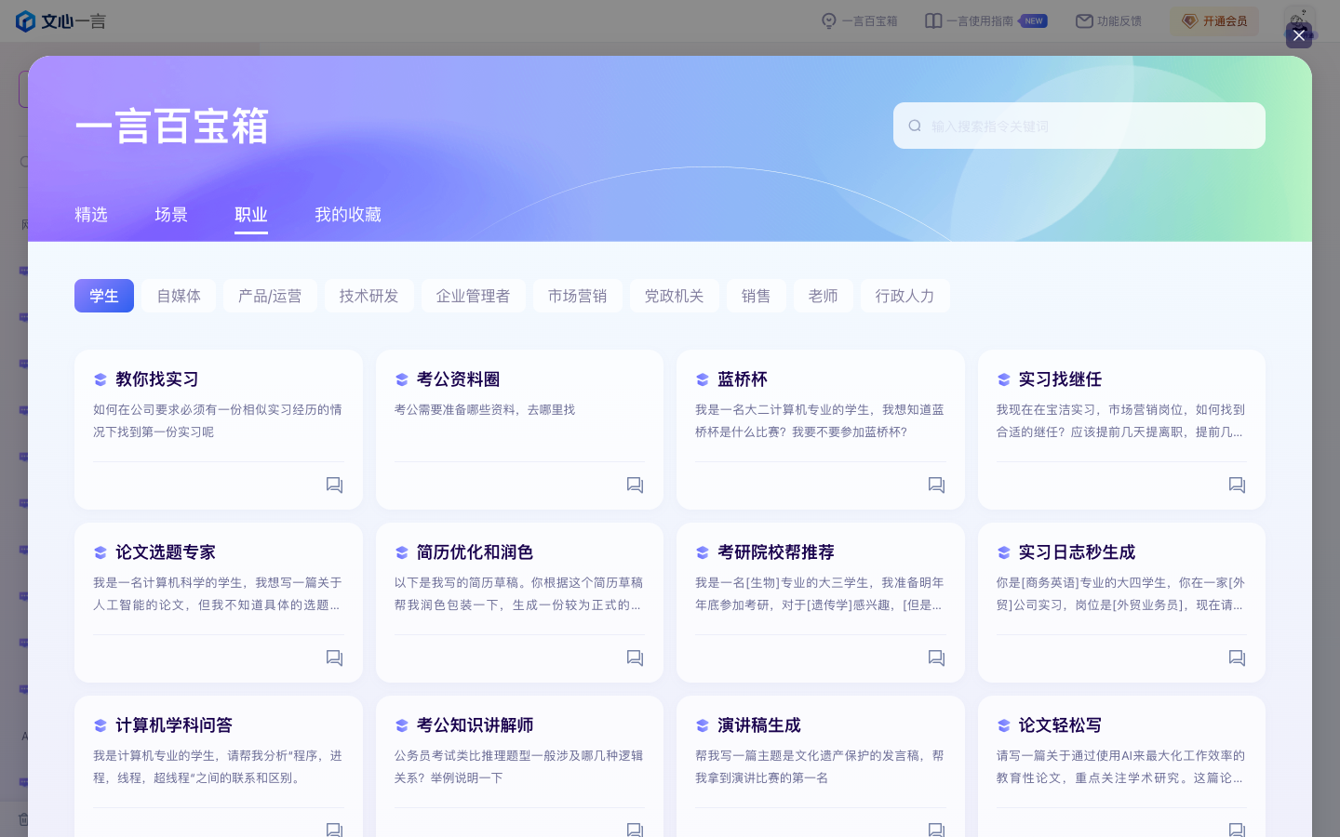Image resolution: width=1340 pixels, height=837 pixels.
Task: Open 一言使用指南 guide link
Action: (985, 20)
